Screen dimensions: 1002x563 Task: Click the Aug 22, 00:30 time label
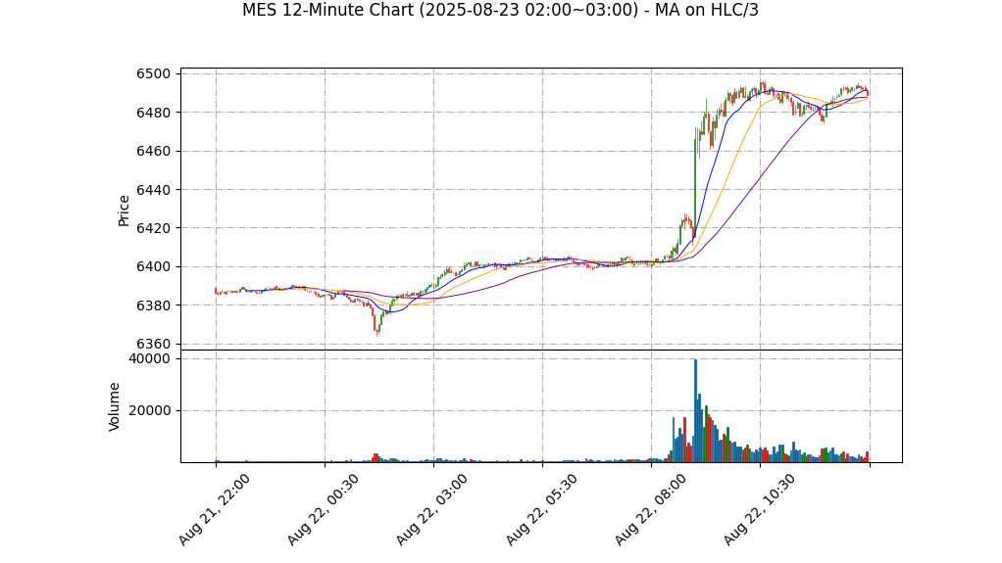point(323,509)
